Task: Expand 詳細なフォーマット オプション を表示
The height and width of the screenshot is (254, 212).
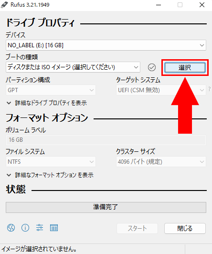Action: (x=50, y=175)
